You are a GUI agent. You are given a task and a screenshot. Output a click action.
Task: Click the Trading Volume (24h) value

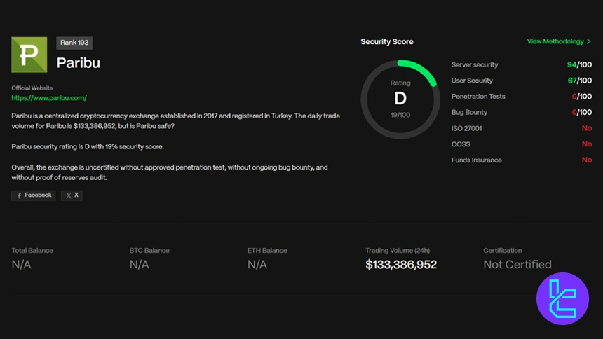tap(401, 265)
